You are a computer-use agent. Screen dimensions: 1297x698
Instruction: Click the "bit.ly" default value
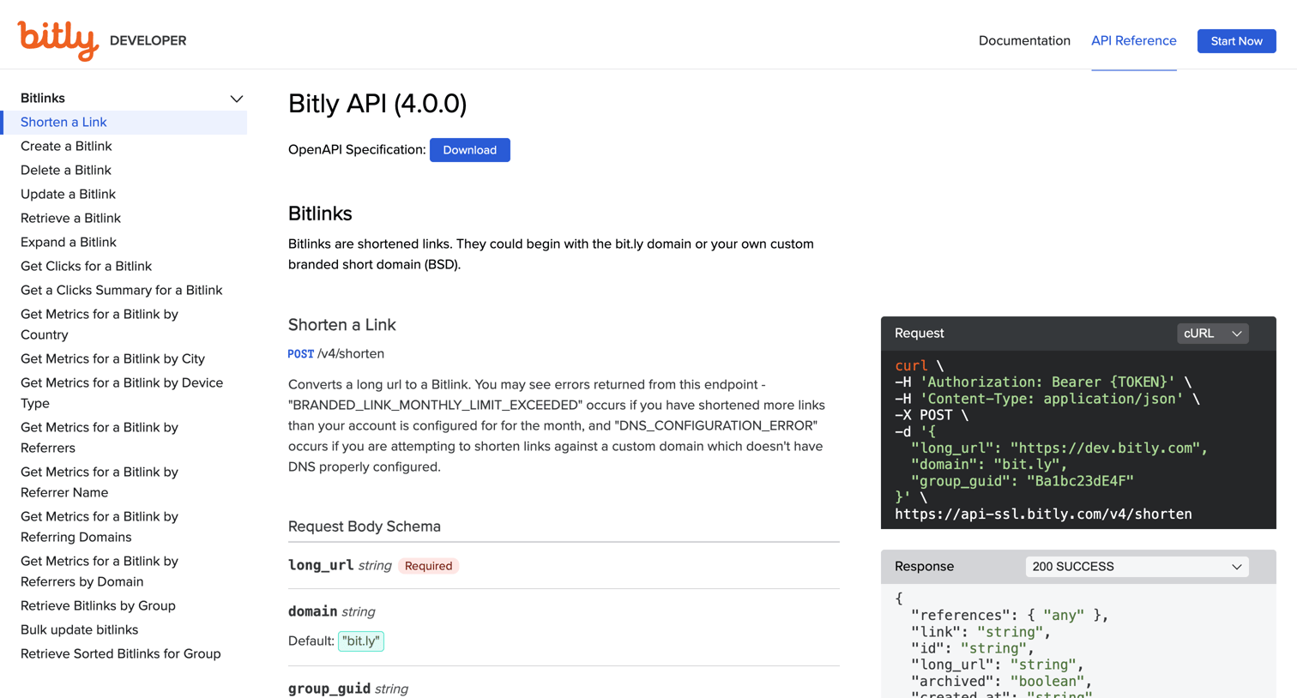361,641
